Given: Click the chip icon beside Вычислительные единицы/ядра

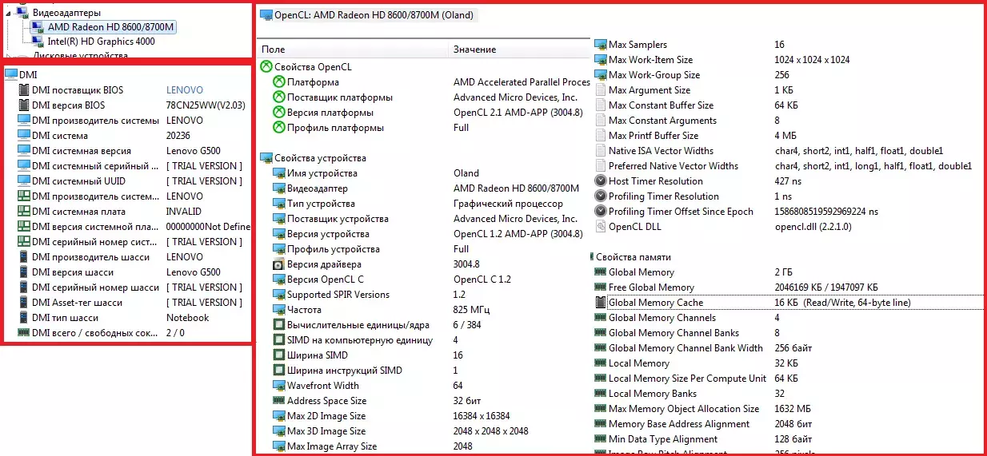Looking at the screenshot, I should click(x=279, y=325).
